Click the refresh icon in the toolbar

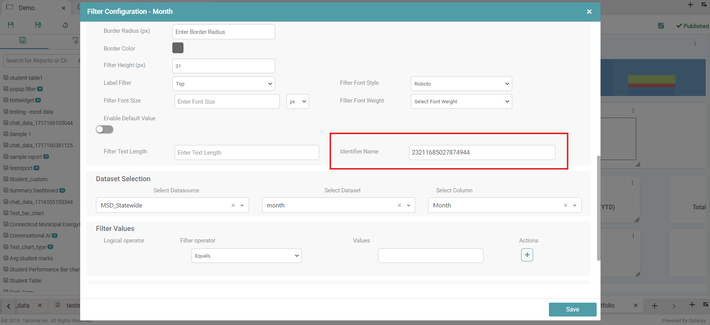(65, 25)
